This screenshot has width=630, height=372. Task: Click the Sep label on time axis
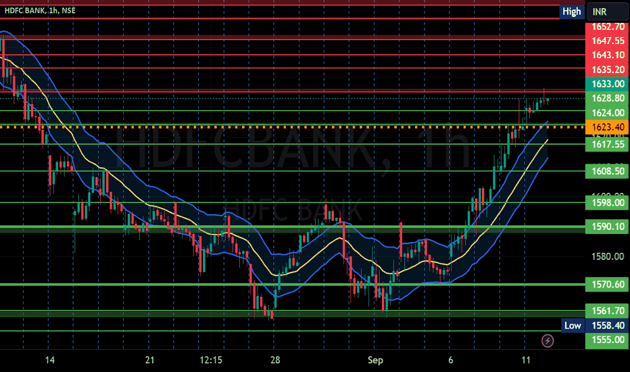point(375,360)
